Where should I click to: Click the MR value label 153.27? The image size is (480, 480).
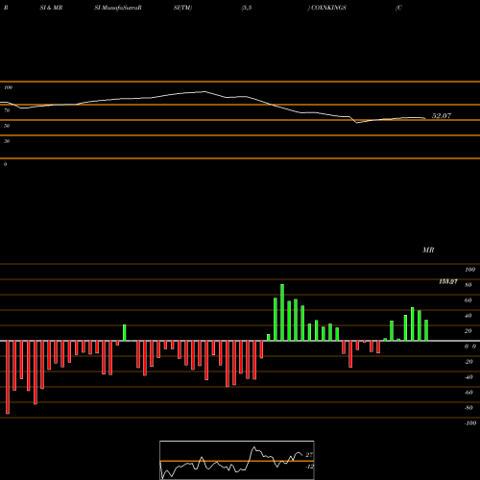pos(448,281)
